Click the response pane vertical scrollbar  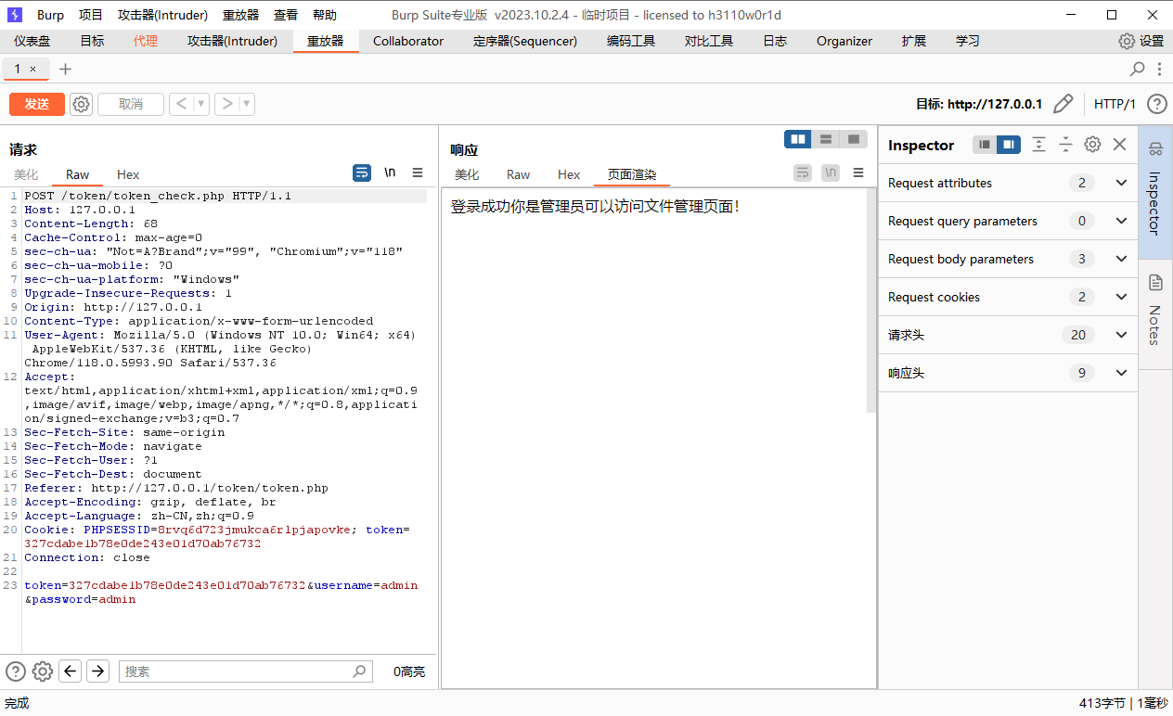[871, 301]
